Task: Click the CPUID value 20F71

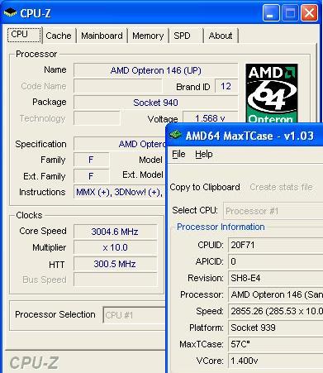Action: [275, 245]
